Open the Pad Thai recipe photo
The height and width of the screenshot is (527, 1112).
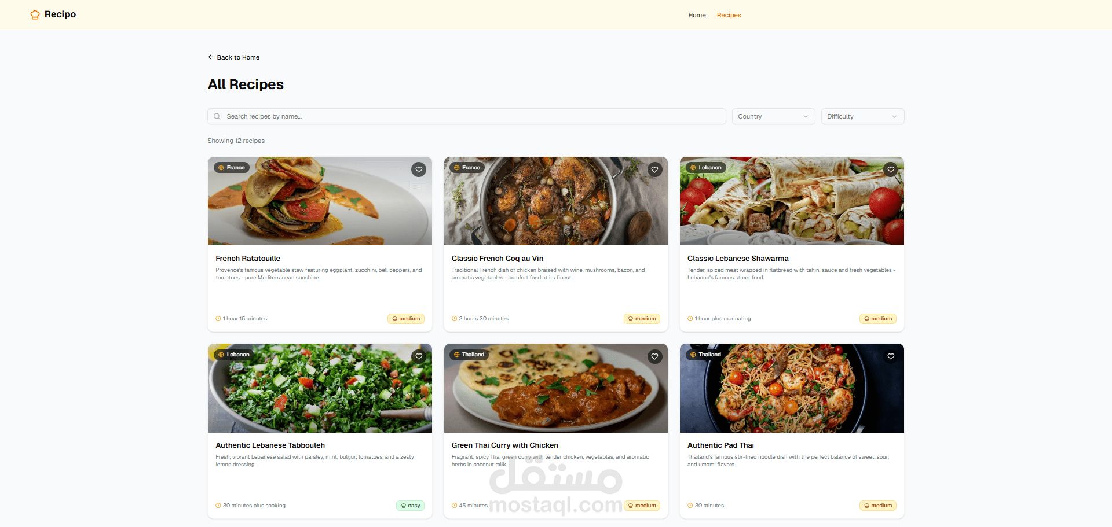792,388
